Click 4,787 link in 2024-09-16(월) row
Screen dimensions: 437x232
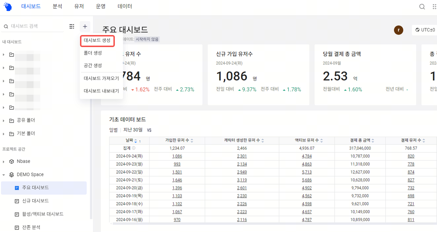click(307, 220)
